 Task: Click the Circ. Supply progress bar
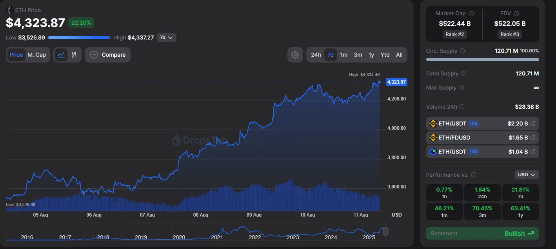coord(483,59)
